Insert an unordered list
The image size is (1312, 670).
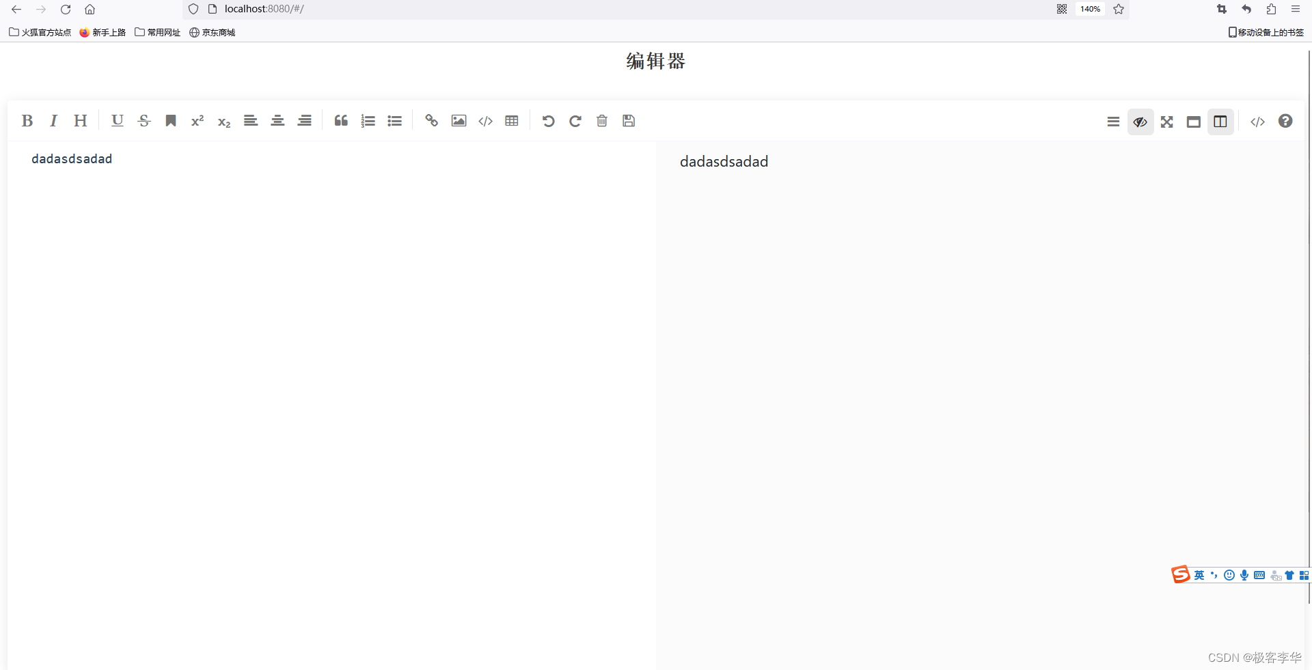(x=394, y=121)
